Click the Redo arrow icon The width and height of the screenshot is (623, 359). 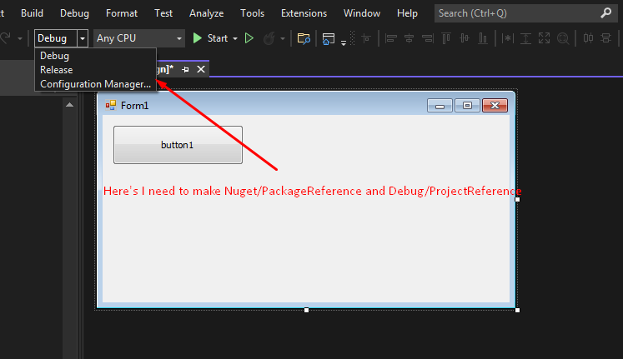point(5,38)
